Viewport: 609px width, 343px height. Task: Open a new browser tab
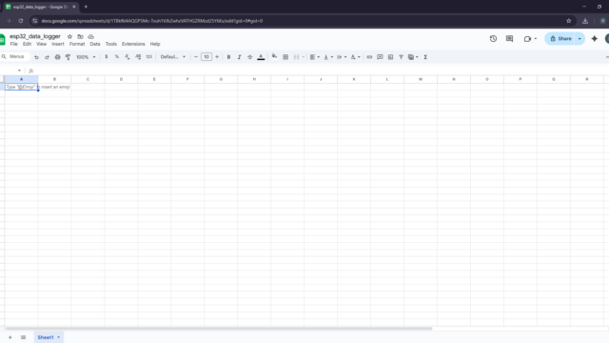pos(86,7)
